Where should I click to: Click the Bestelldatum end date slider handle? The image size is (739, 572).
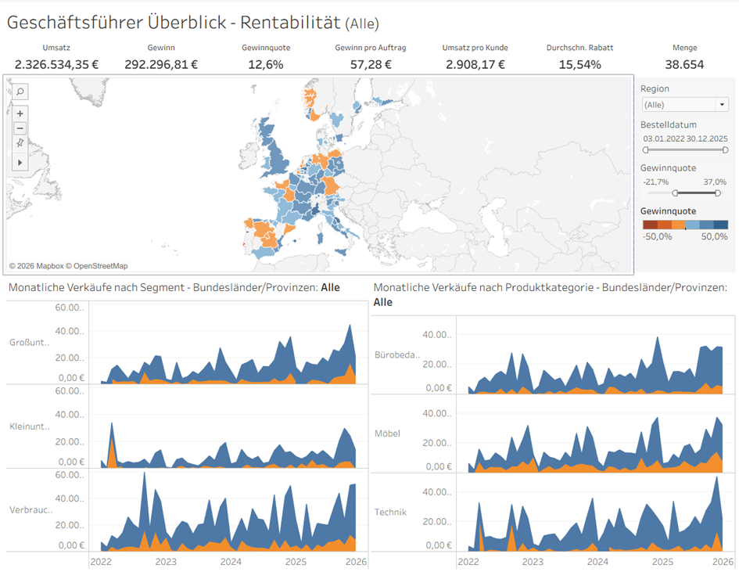pyautogui.click(x=724, y=149)
